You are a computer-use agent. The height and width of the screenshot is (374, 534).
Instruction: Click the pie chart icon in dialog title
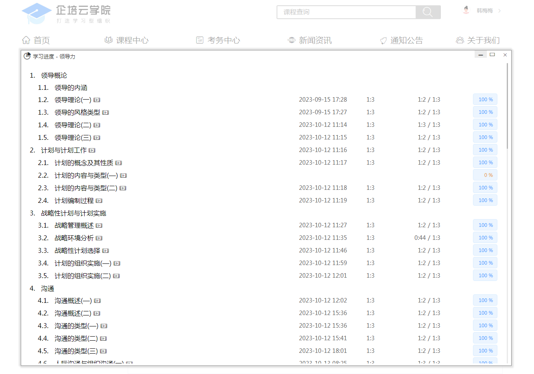click(x=27, y=56)
